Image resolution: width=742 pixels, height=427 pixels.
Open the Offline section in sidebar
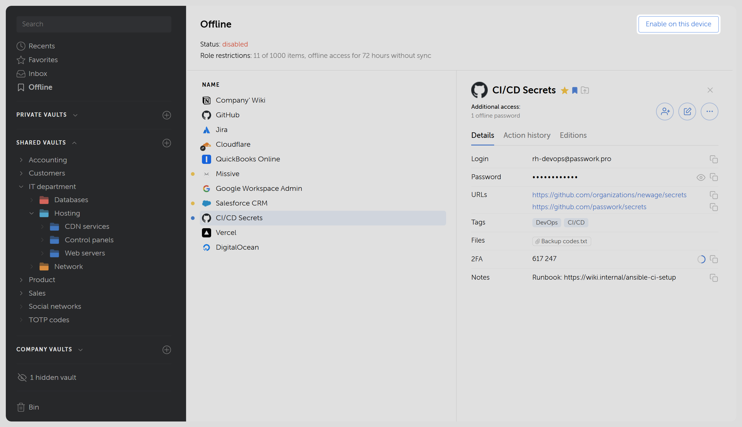[x=35, y=87]
